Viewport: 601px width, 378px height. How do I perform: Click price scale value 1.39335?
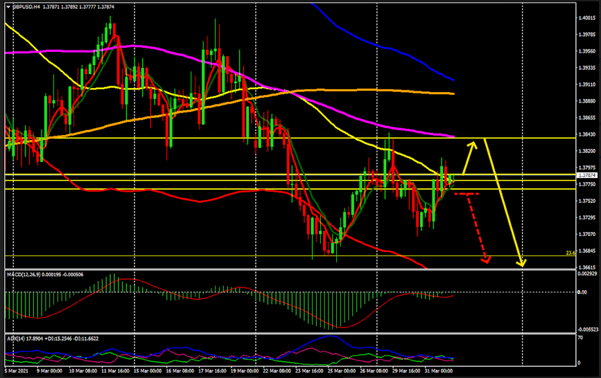[587, 68]
